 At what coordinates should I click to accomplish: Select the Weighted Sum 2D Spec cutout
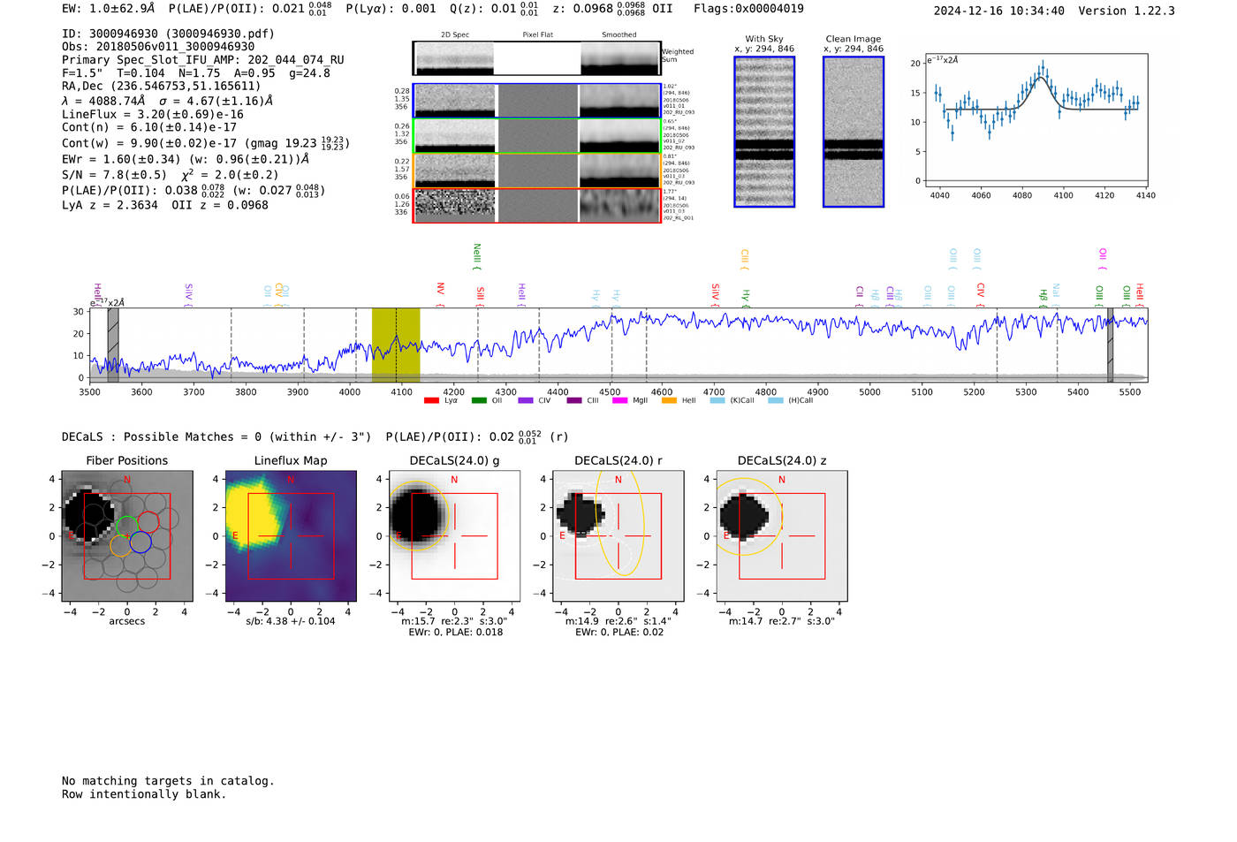(454, 58)
